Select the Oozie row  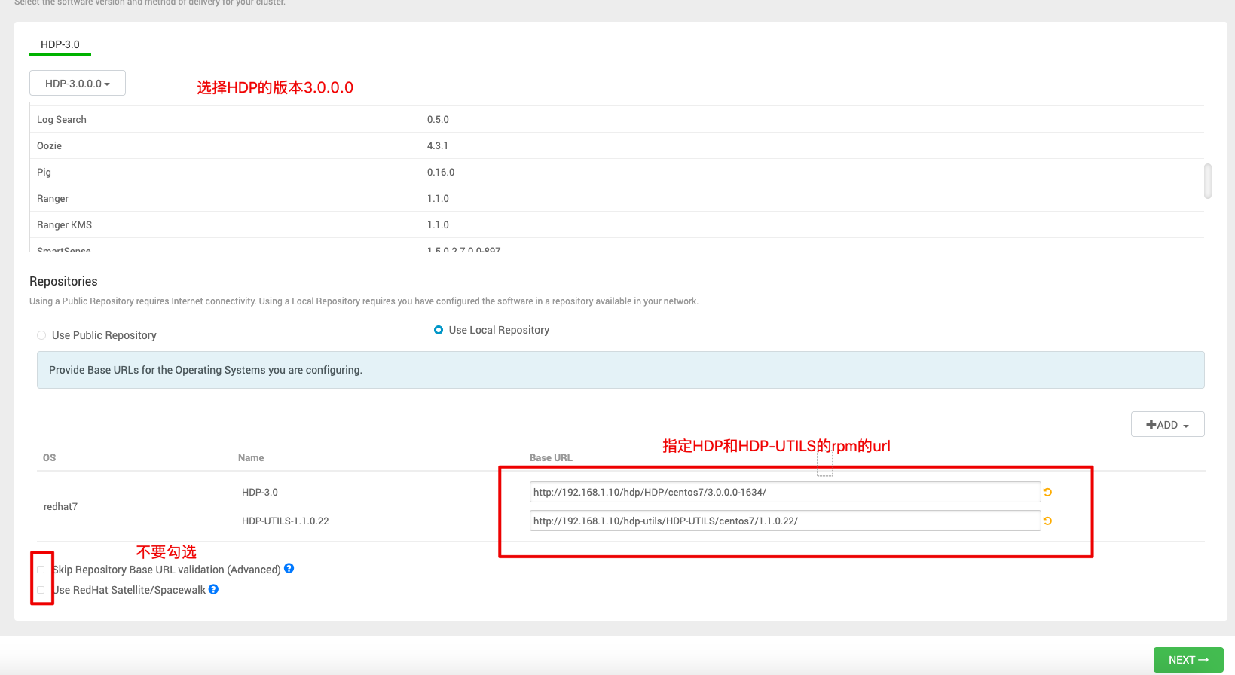coord(616,145)
